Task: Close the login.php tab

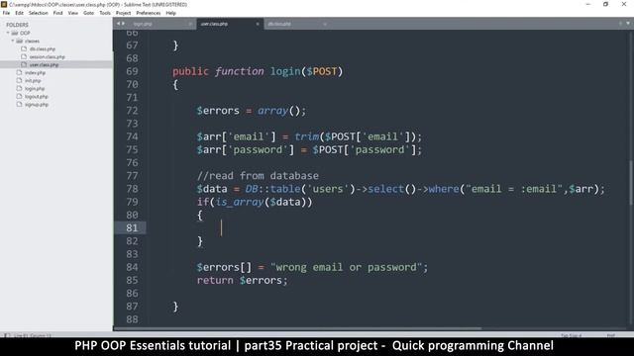Action: 190,24
